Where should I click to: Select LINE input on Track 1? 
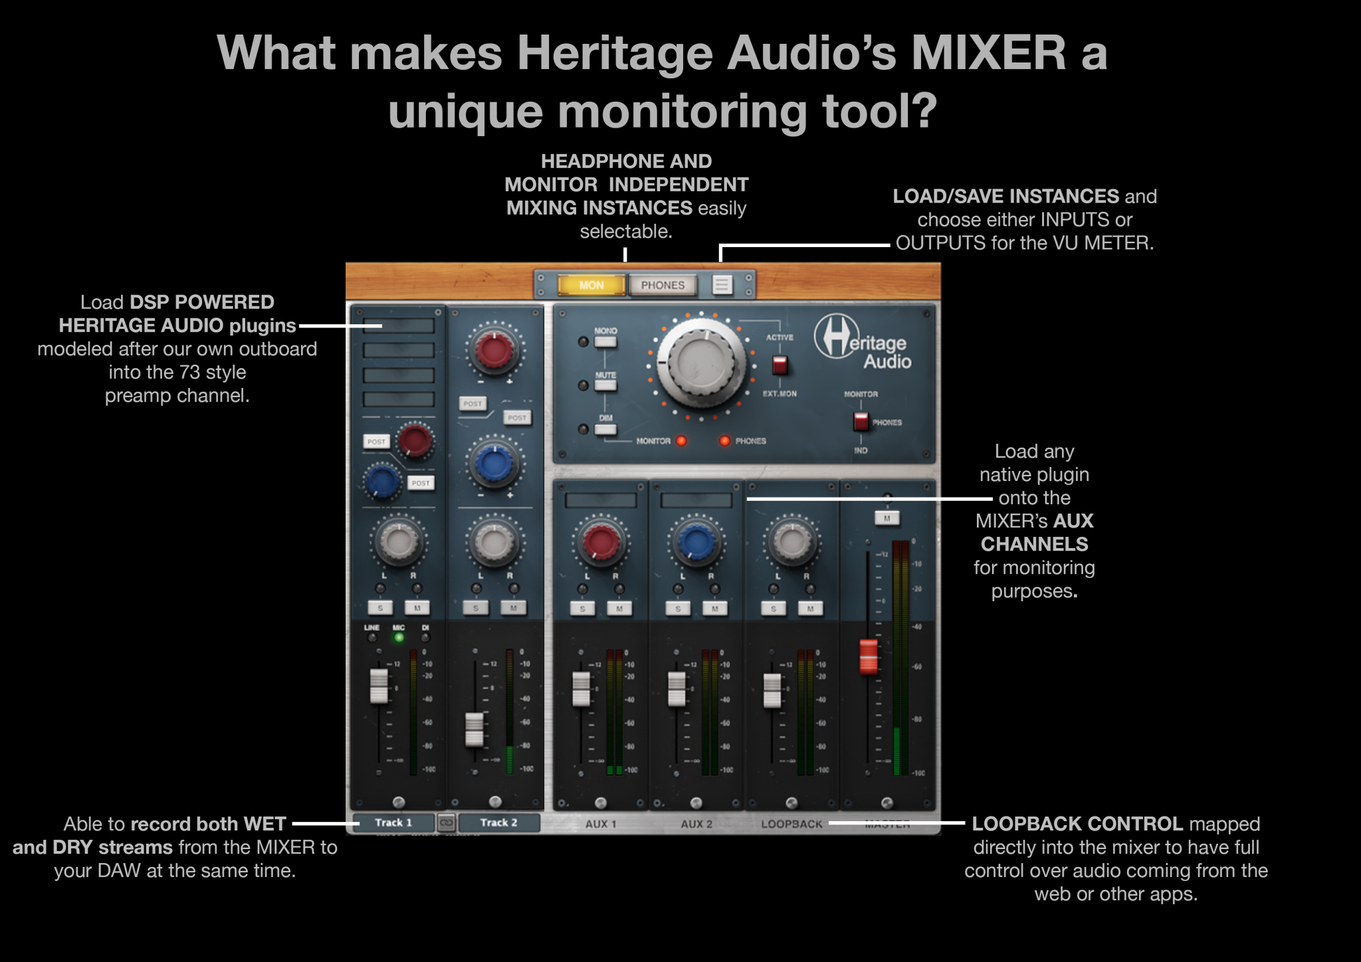click(372, 638)
